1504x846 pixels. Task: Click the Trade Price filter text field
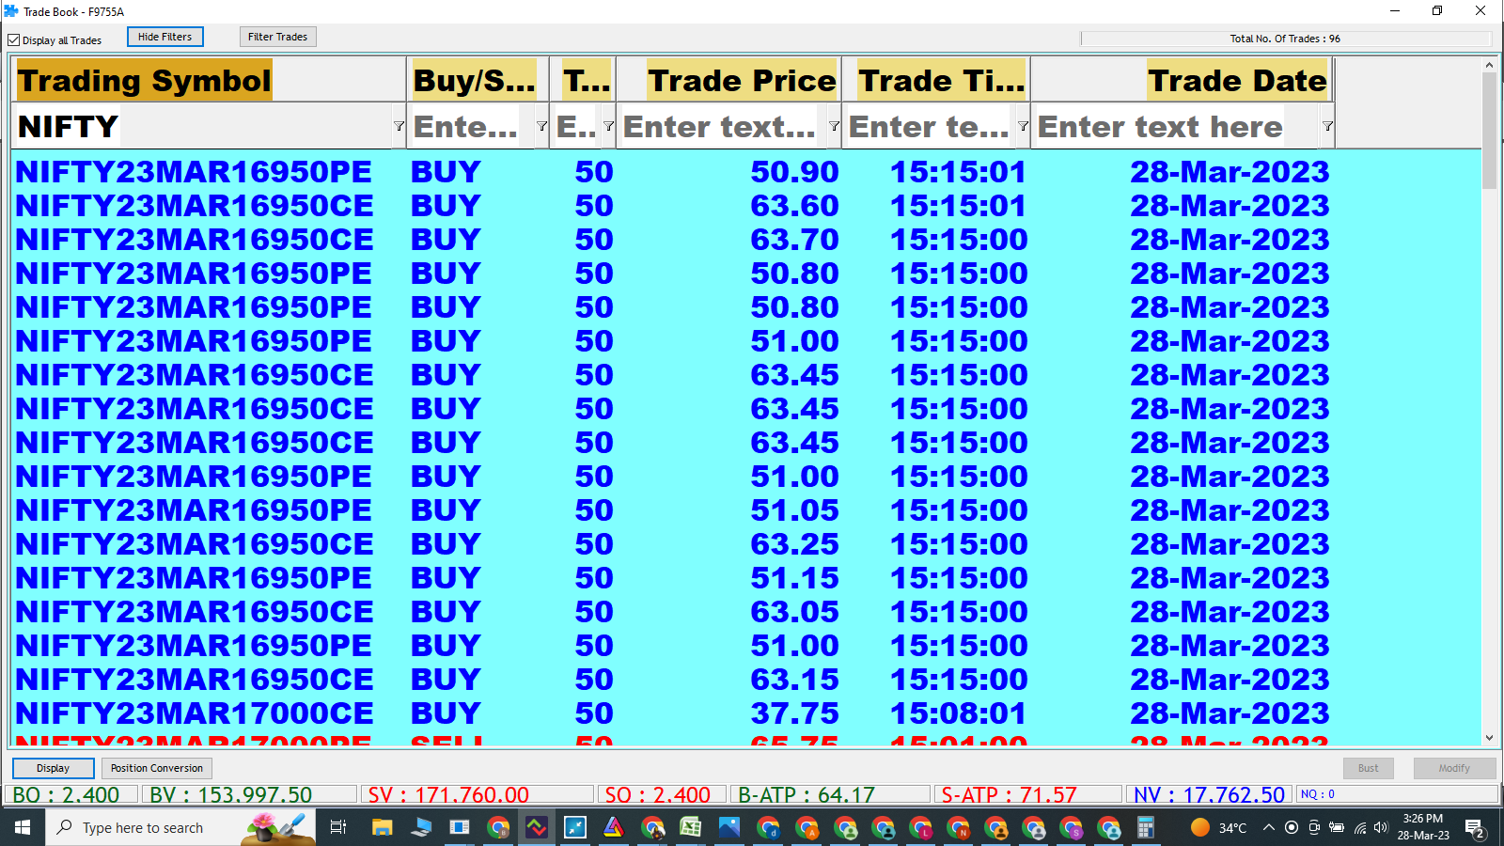[721, 127]
